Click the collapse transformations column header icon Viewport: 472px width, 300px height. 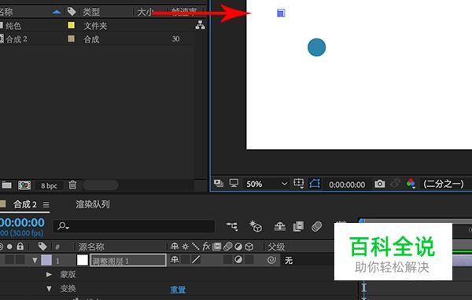click(x=185, y=247)
